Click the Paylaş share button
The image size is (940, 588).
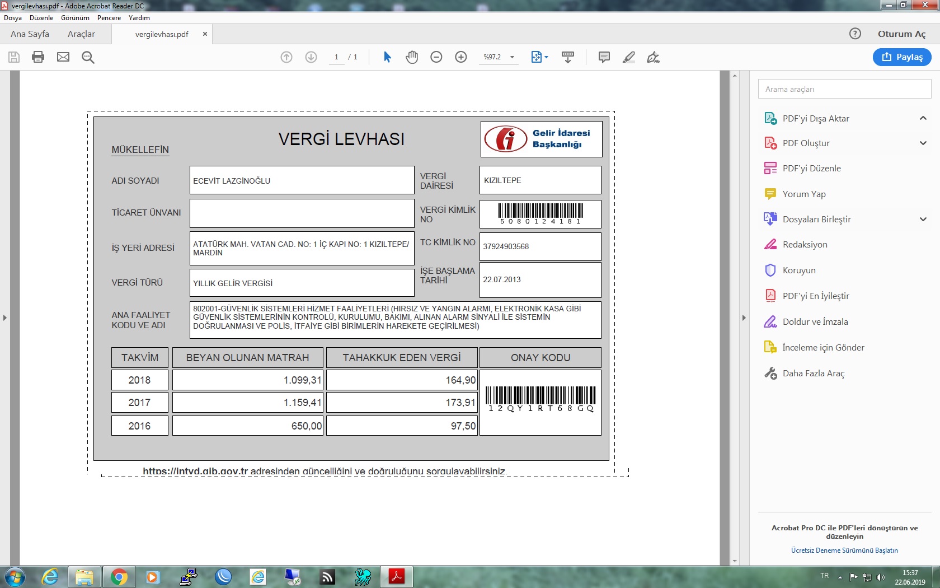pyautogui.click(x=902, y=57)
